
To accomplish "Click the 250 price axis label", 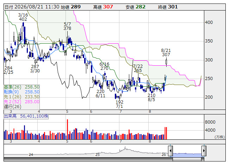I will pos(209,79).
